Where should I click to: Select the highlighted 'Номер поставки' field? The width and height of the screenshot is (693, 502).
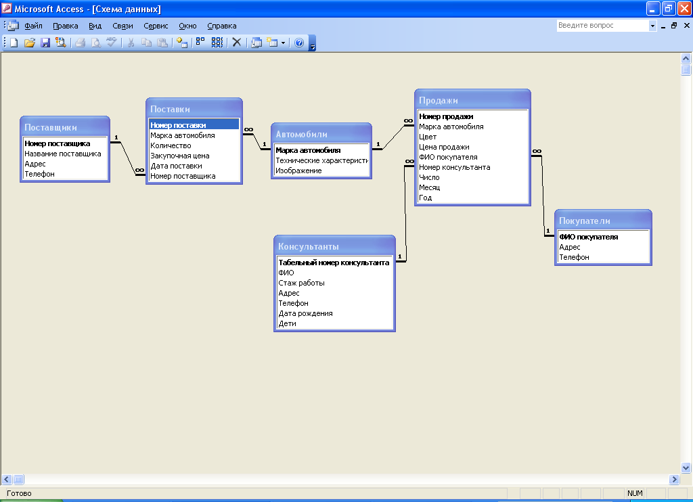[194, 126]
